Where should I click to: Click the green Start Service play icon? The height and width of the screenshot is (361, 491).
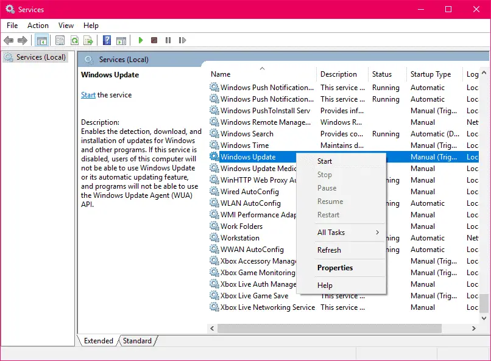coord(141,40)
